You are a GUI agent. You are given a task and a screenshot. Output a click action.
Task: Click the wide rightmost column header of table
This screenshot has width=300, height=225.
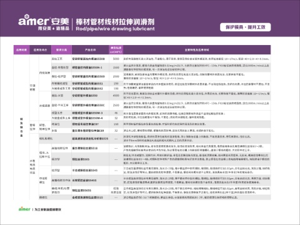[x=197, y=50]
